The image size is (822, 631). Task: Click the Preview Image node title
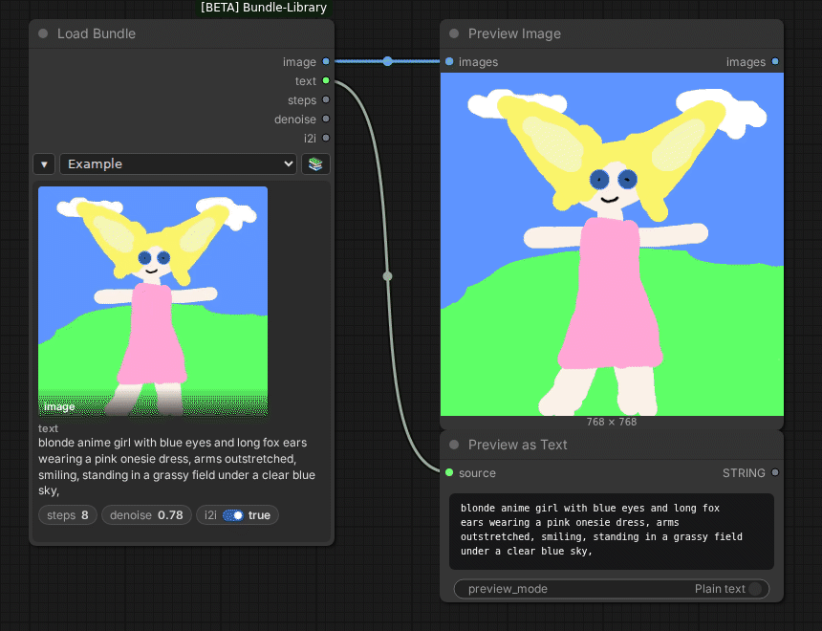pos(514,33)
